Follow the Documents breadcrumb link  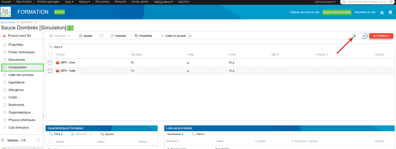[8, 22]
